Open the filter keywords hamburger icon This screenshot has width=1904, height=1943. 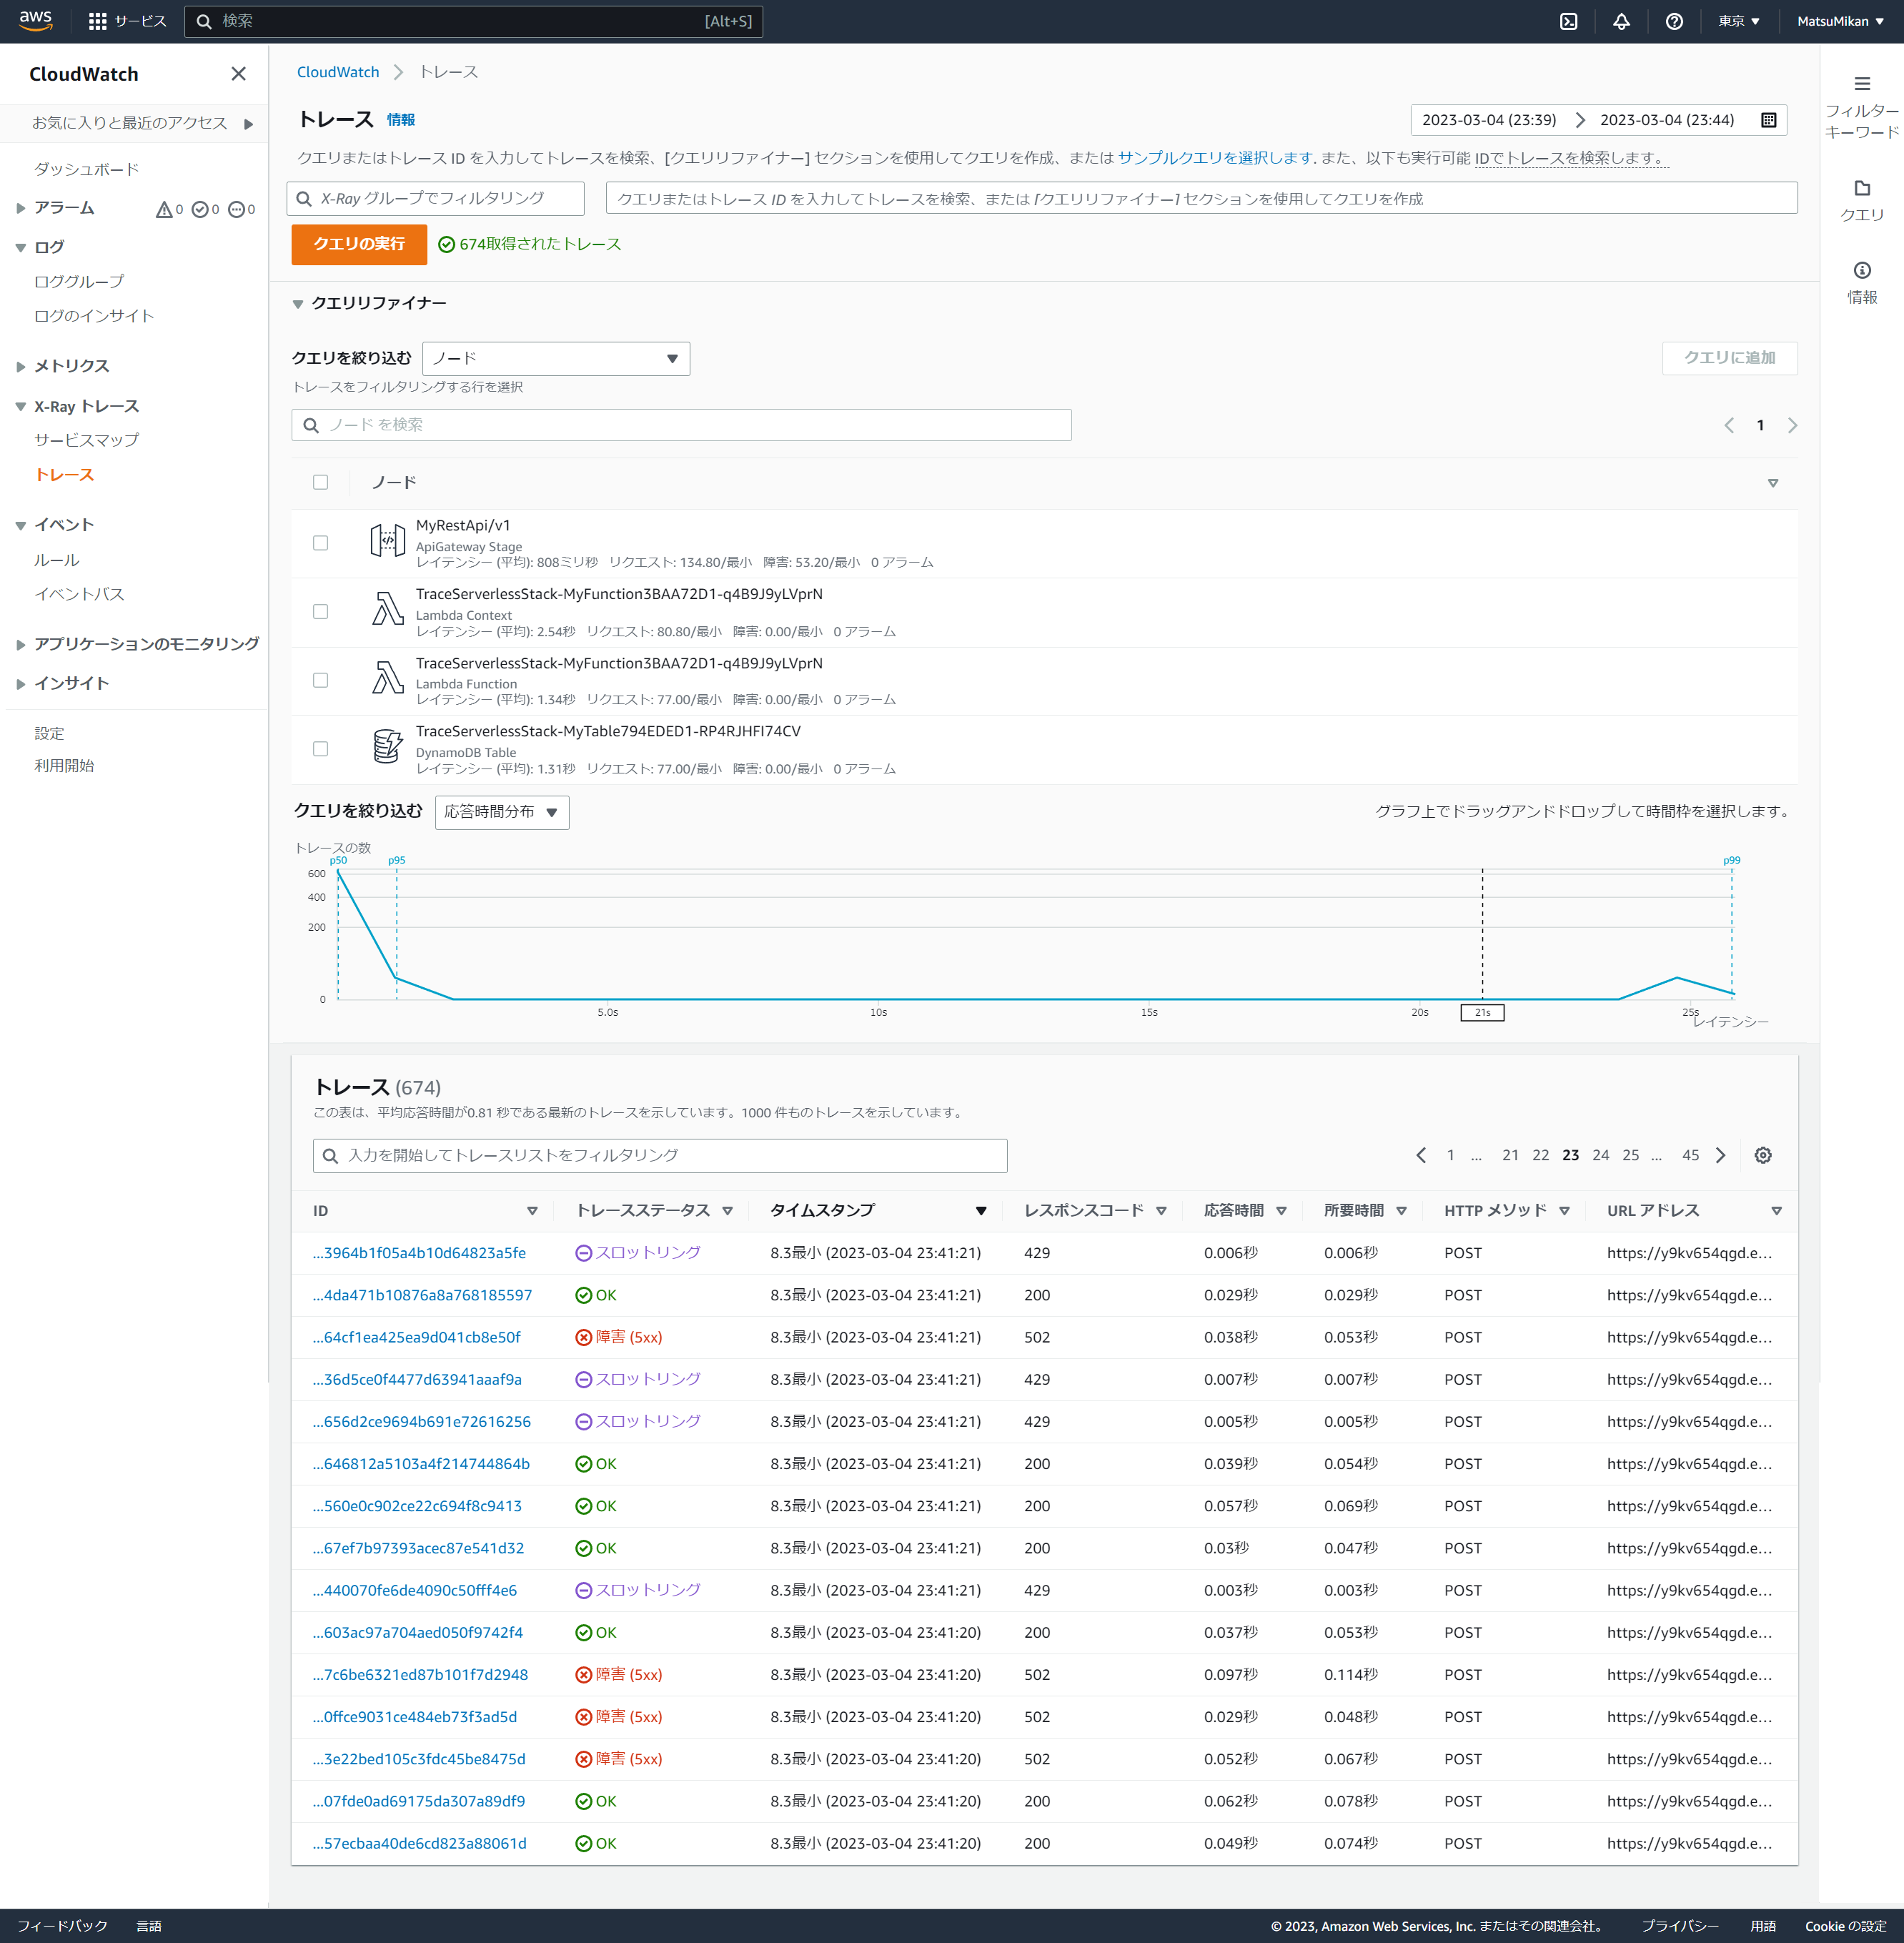(x=1861, y=84)
